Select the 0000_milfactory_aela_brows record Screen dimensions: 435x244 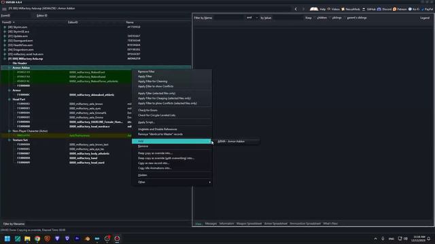coord(86,104)
